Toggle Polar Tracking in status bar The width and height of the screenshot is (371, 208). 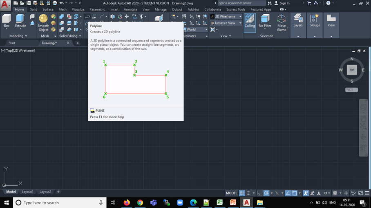pyautogui.click(x=266, y=193)
